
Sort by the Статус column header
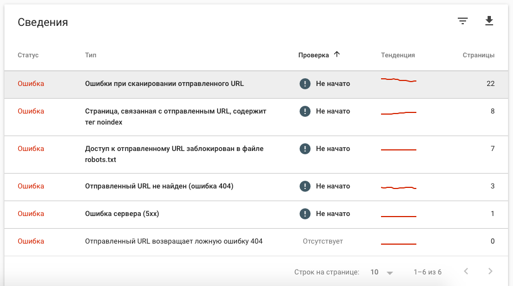[x=28, y=55]
